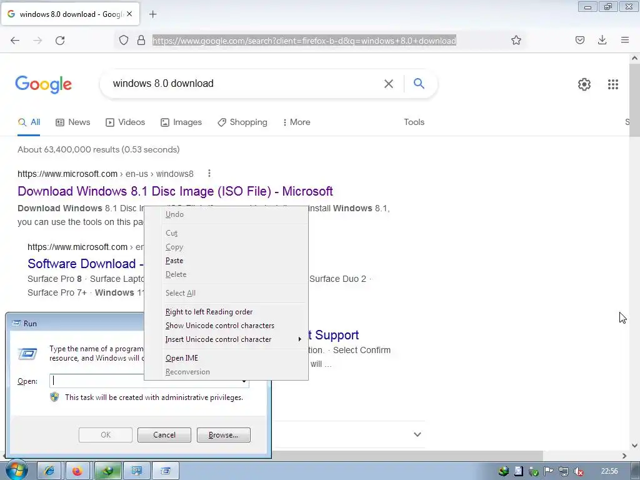This screenshot has width=640, height=480.
Task: Close the windows 8.0 download tab
Action: pyautogui.click(x=129, y=14)
